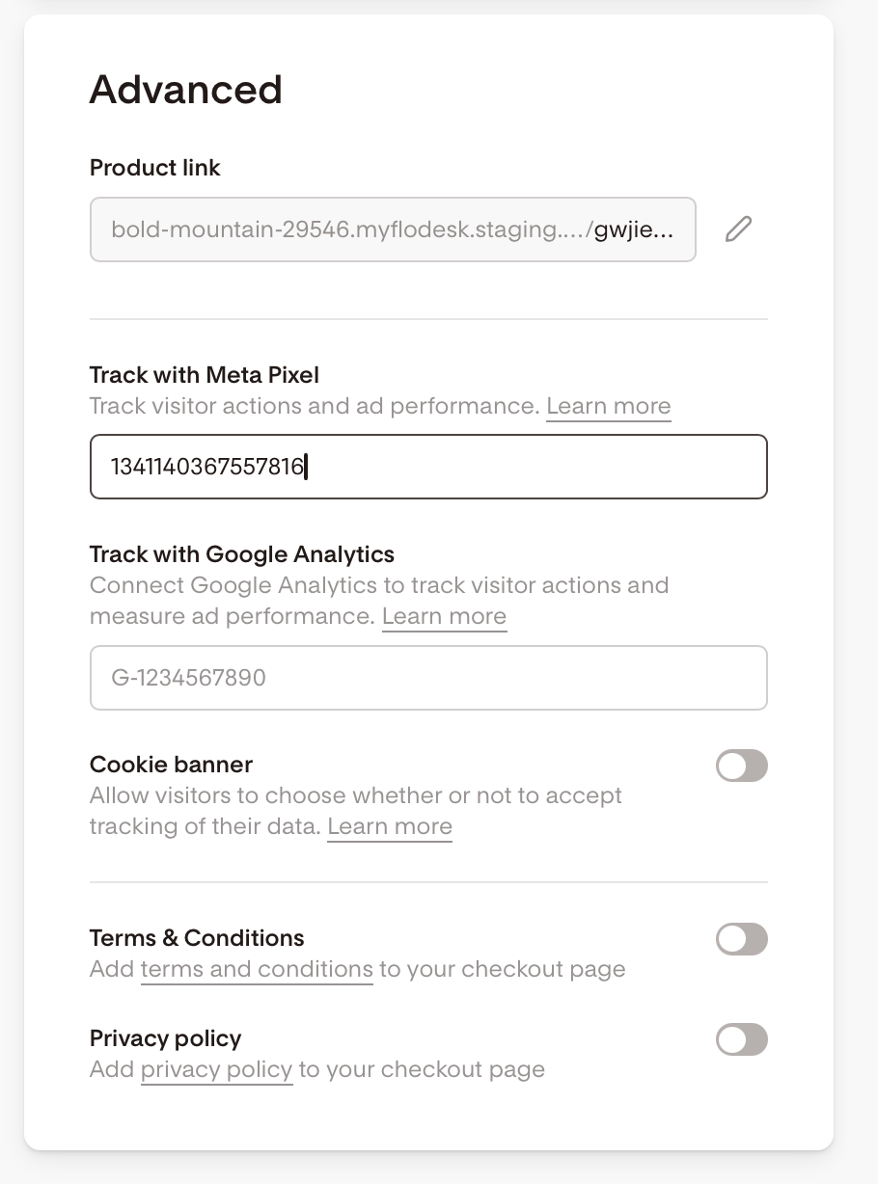Open Learn more for Meta Pixel
878x1184 pixels.
(608, 406)
